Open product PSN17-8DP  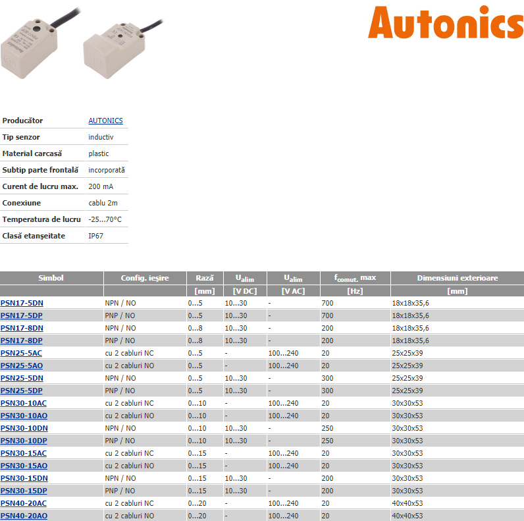point(21,341)
